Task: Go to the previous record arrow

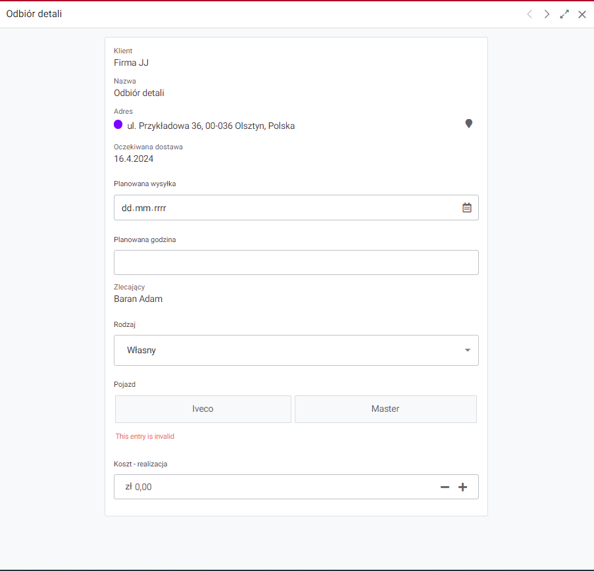Action: coord(530,14)
